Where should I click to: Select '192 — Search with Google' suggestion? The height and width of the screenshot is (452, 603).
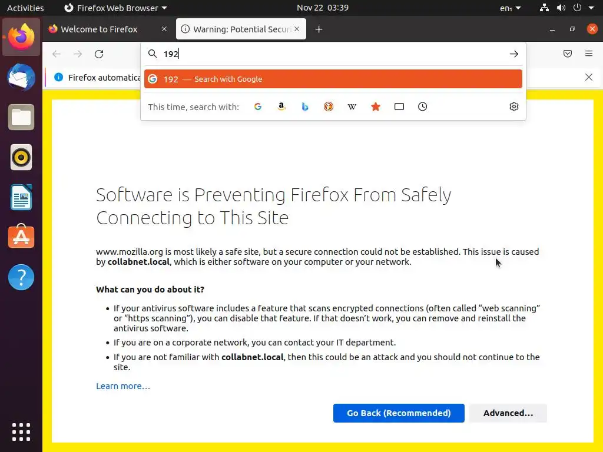click(333, 79)
